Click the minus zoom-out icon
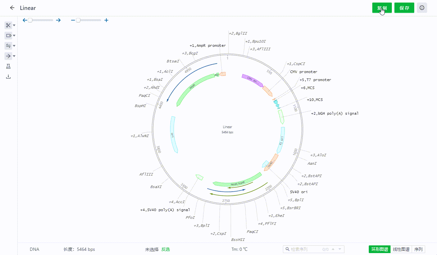 click(x=73, y=20)
